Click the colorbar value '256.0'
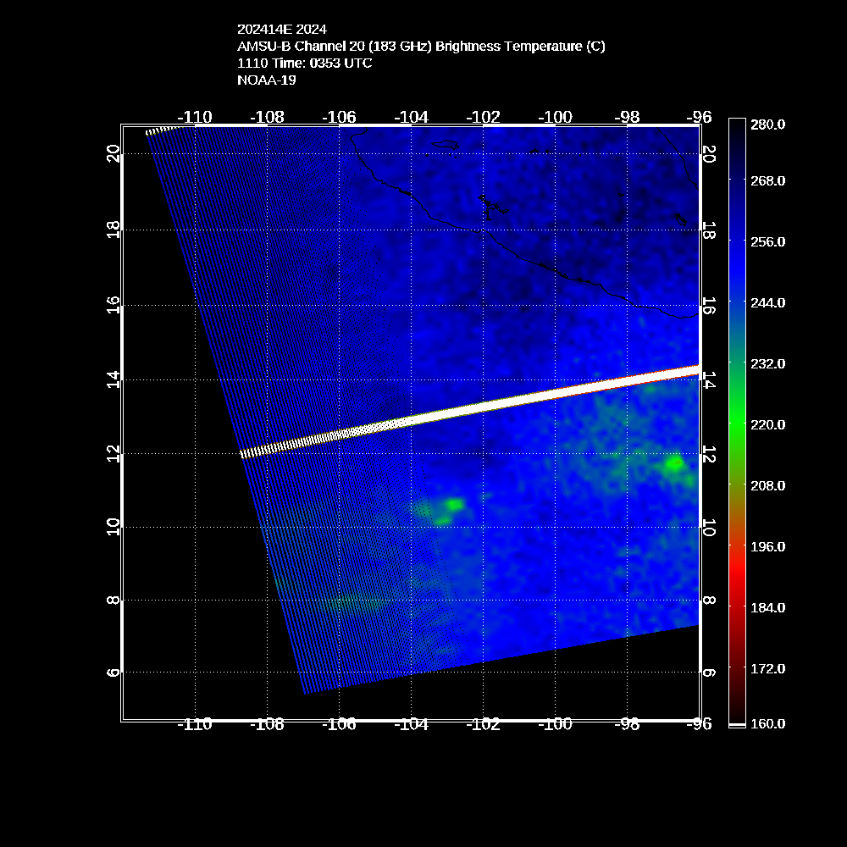Image resolution: width=847 pixels, height=847 pixels. tap(767, 242)
